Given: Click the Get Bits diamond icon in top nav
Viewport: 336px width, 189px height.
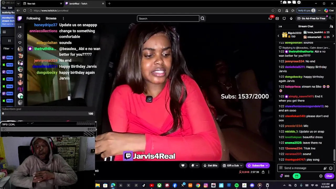Looking at the screenshot, I should coord(291,18).
